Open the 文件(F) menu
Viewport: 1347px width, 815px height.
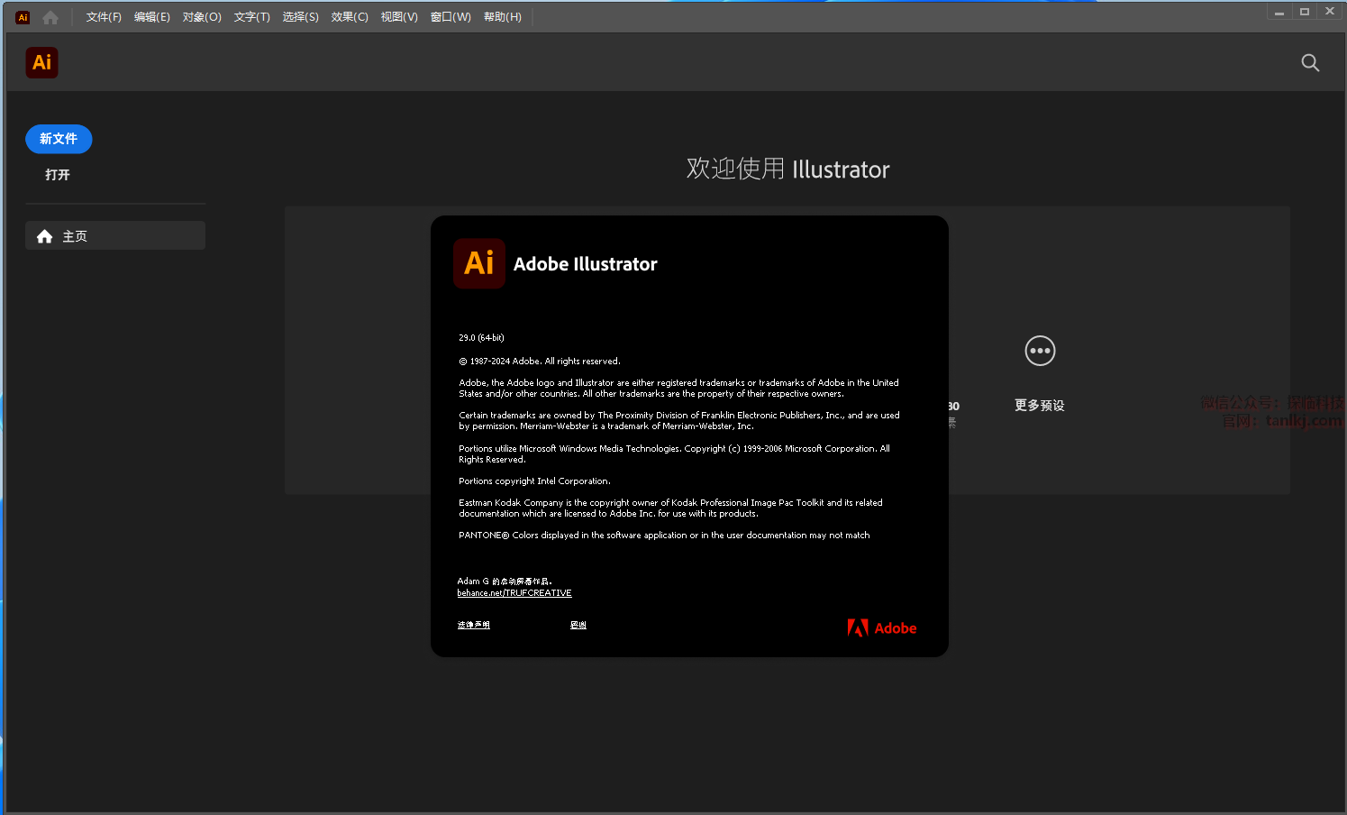pos(104,17)
